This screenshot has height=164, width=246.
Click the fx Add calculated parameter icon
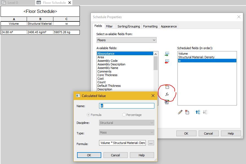click(x=167, y=94)
